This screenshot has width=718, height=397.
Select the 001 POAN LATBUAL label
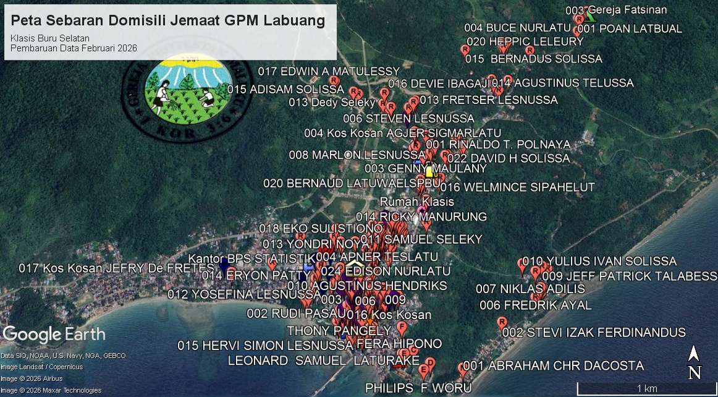tap(630, 29)
